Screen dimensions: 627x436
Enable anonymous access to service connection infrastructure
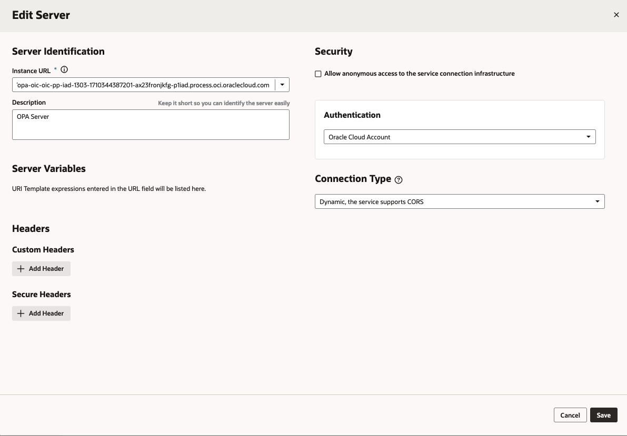click(x=318, y=74)
